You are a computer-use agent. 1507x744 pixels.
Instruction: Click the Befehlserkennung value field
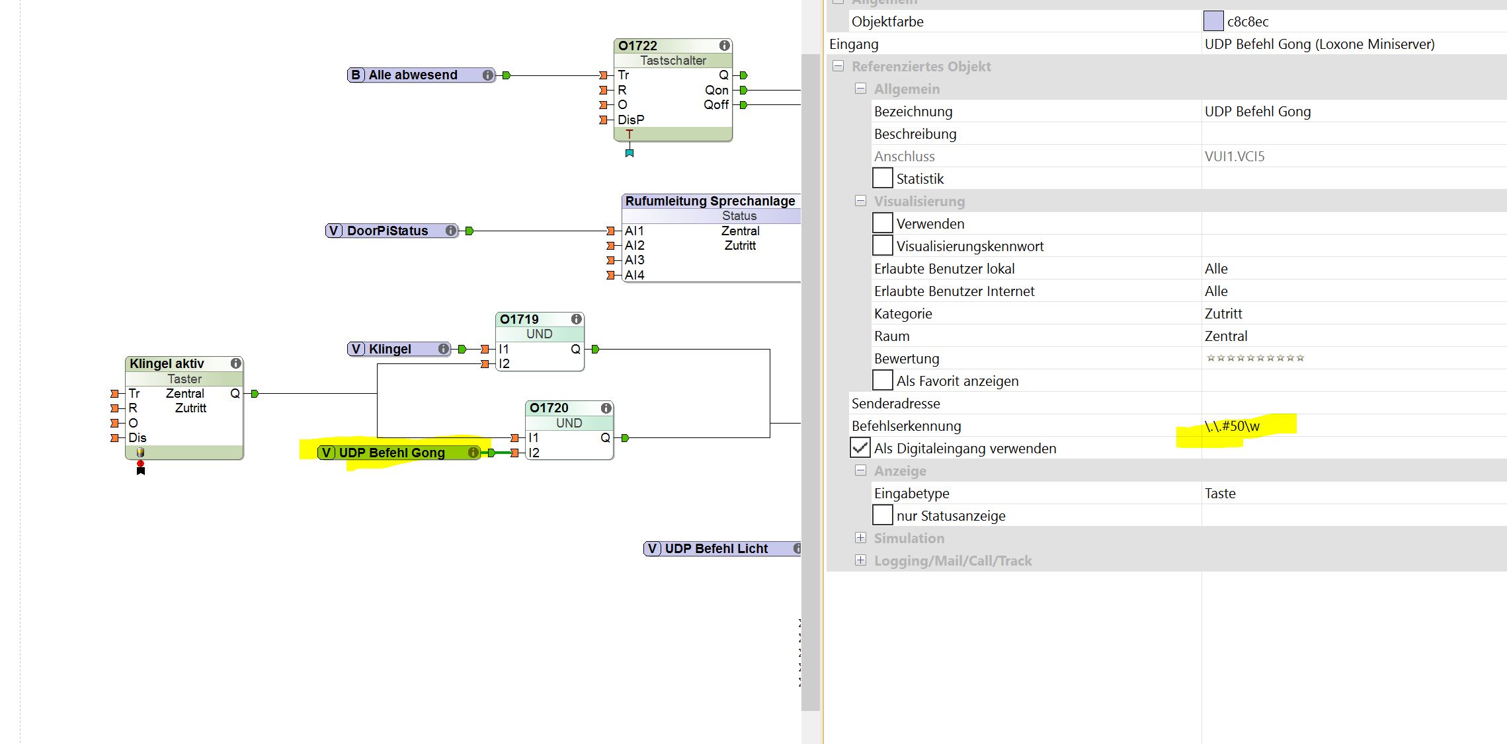pyautogui.click(x=1233, y=426)
